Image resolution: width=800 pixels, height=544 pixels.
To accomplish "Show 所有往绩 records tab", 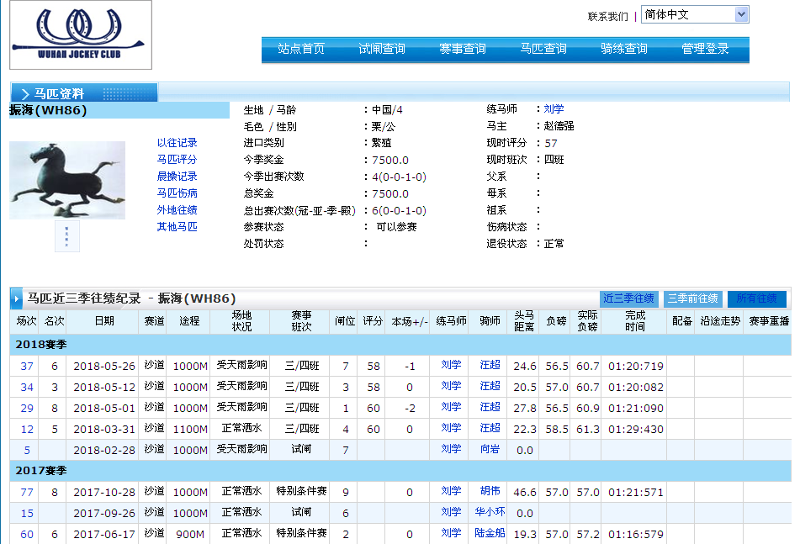I will pos(756,298).
